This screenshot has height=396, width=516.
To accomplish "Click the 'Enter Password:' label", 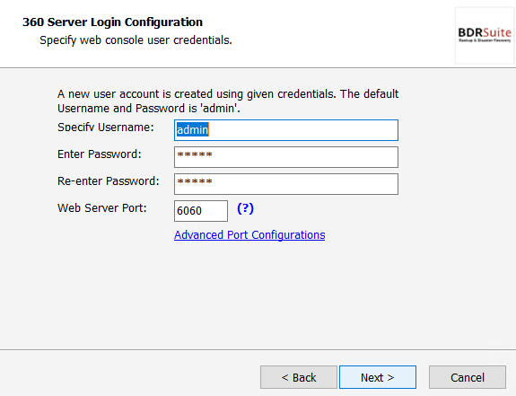I will pos(100,154).
